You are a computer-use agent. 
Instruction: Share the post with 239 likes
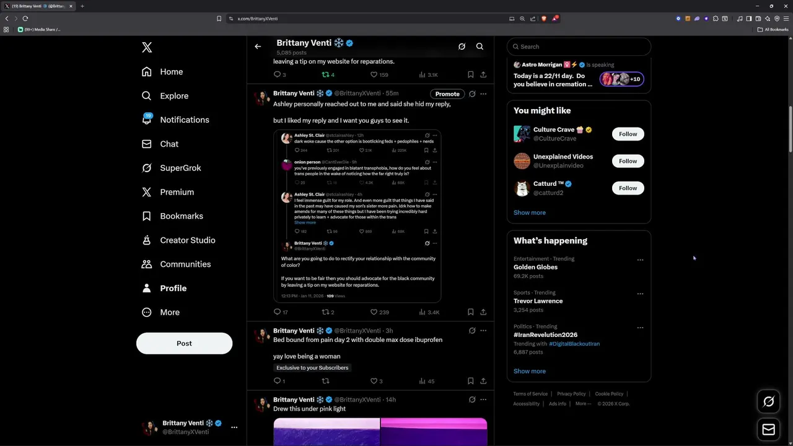[x=483, y=312]
